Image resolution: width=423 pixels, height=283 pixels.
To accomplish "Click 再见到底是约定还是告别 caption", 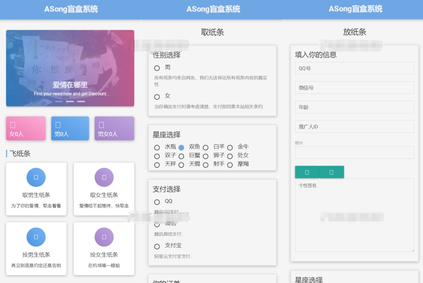I will tap(36, 266).
